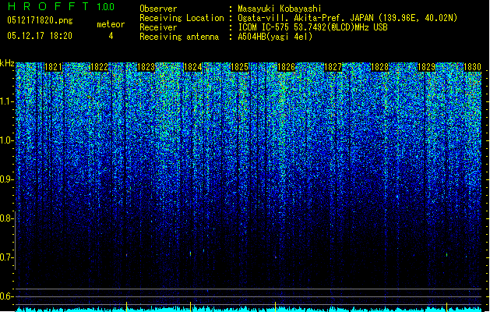
Task: Click the 1827 time marker
Action: click(333, 67)
